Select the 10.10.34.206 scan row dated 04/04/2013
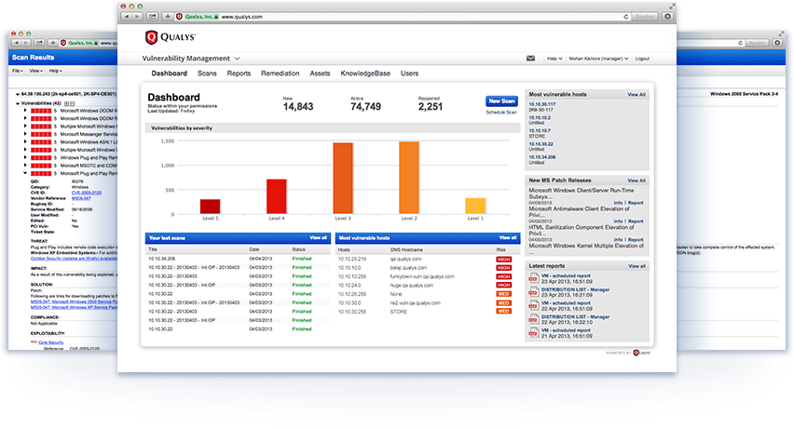 point(238,259)
